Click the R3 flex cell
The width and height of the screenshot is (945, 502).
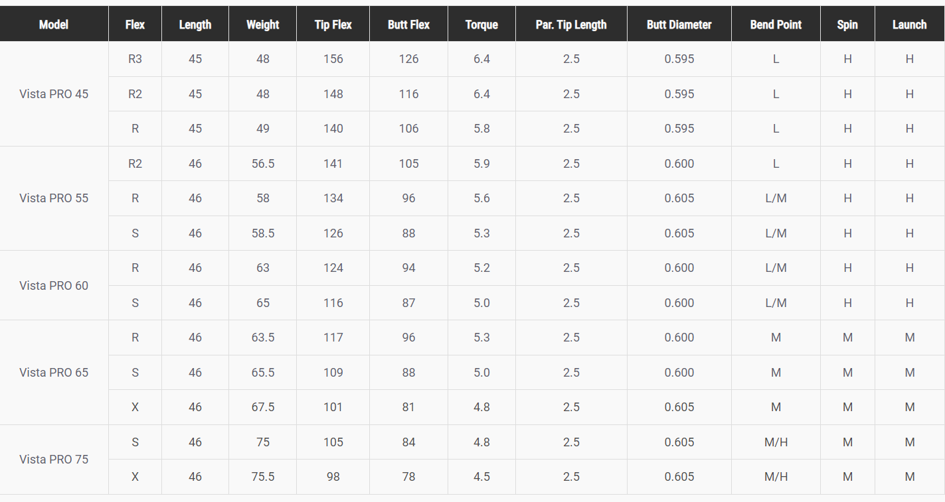pyautogui.click(x=135, y=59)
